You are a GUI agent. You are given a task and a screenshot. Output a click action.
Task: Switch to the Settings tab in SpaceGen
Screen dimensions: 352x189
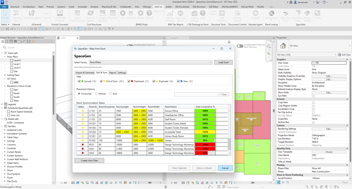coord(122,73)
